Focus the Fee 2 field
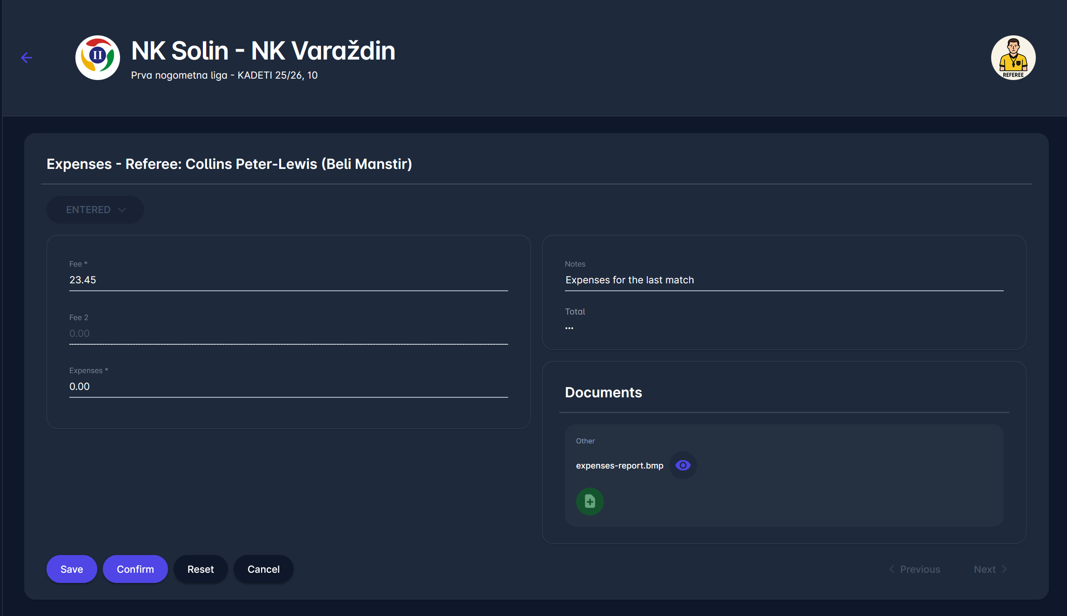1067x616 pixels. pos(289,334)
